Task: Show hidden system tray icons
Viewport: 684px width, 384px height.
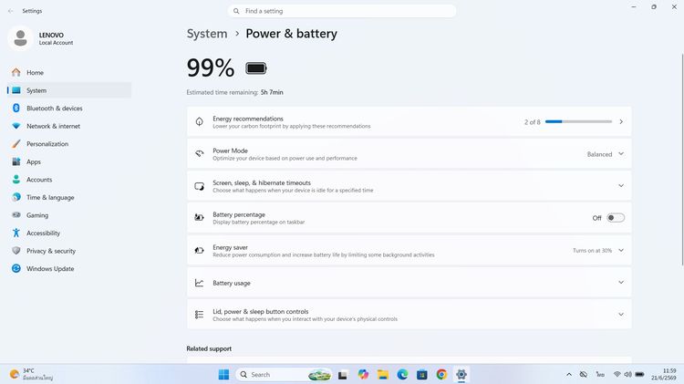Action: coord(569,374)
